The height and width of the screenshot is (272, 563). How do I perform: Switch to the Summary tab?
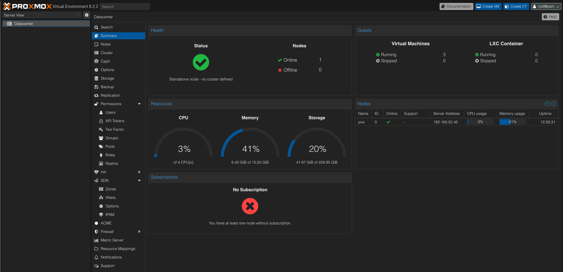[109, 36]
